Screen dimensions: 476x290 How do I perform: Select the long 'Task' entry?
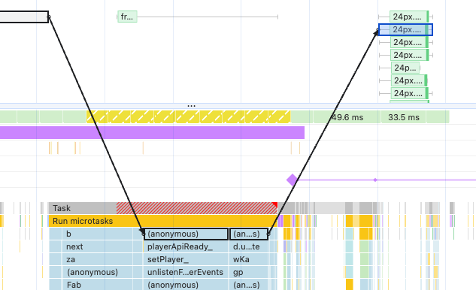tap(163, 208)
